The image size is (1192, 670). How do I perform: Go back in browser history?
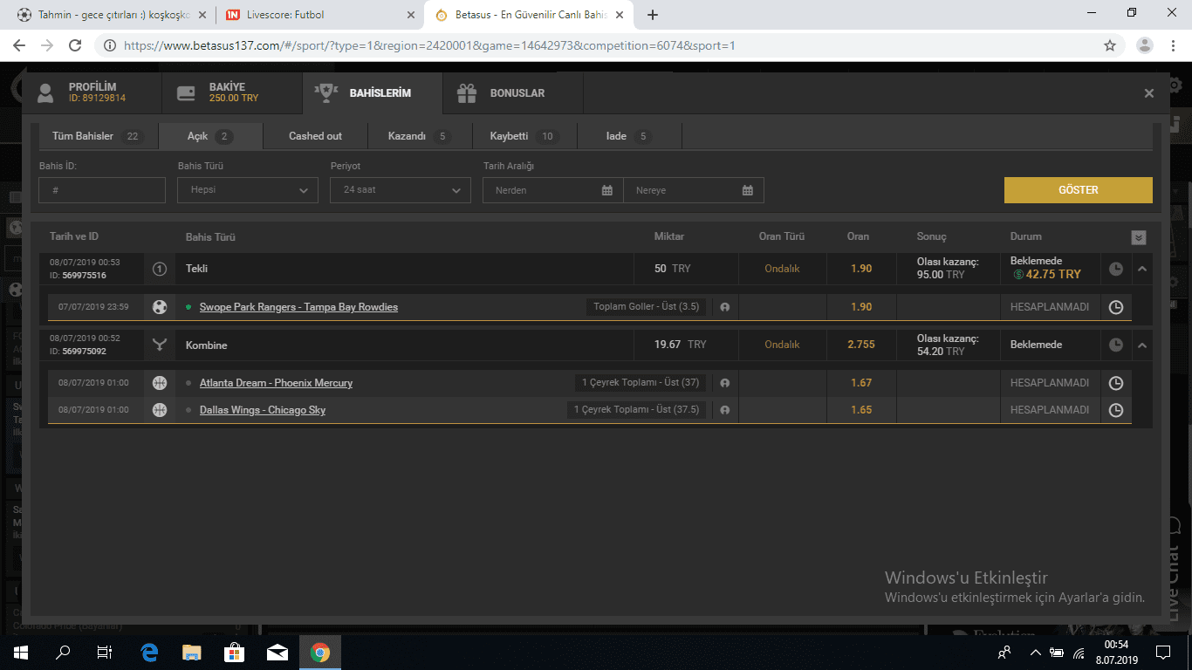tap(19, 45)
